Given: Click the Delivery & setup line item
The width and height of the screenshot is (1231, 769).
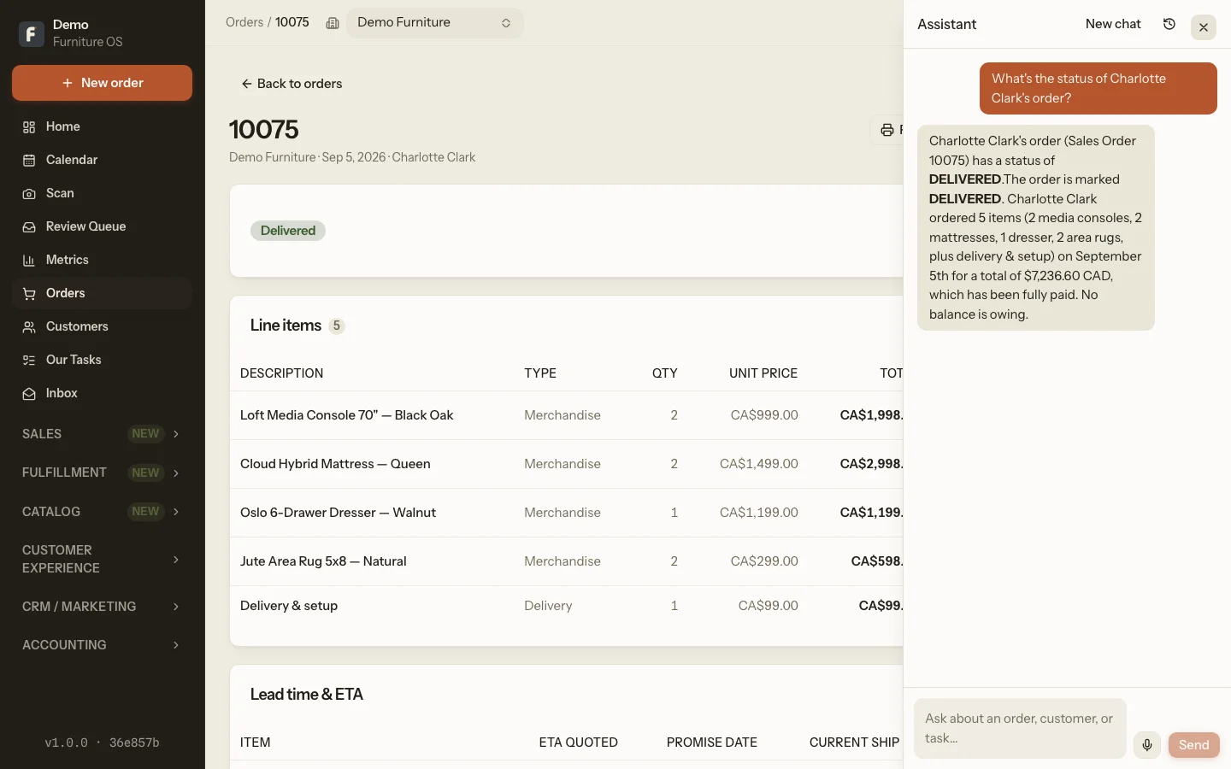Looking at the screenshot, I should (x=289, y=606).
